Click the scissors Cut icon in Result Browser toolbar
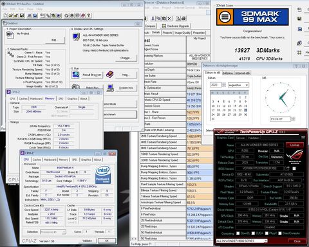This screenshot has height=247, width=309. (153, 19)
